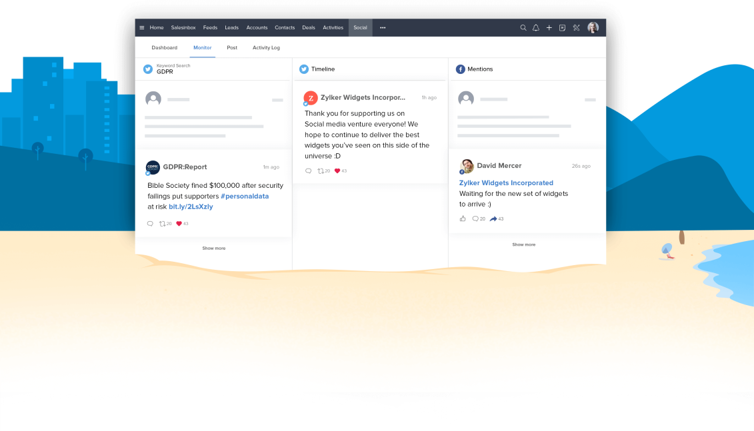Viewport: 754px width, 431px height.
Task: Open the Activity Log tab
Action: [x=266, y=48]
